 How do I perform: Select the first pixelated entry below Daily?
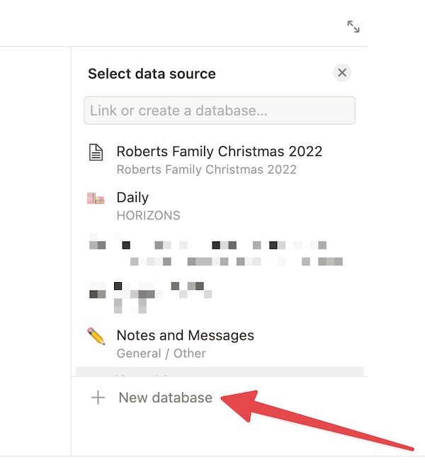[220, 251]
